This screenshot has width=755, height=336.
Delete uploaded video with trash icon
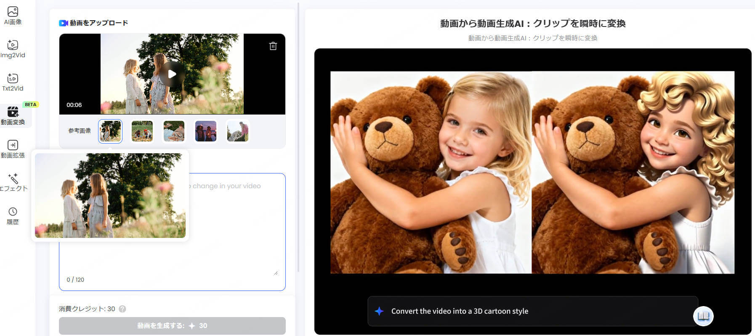[x=273, y=46]
